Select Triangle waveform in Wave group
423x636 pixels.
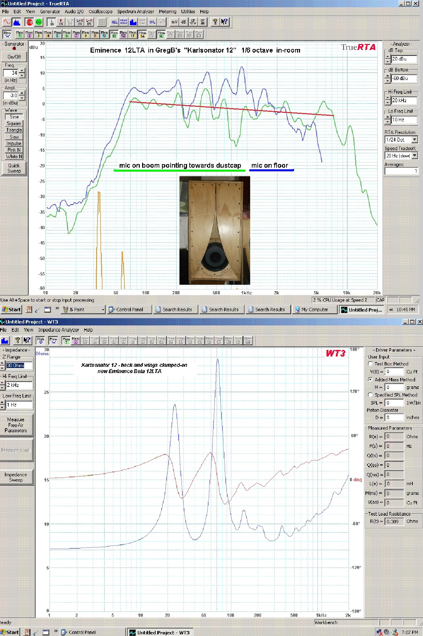(14, 130)
